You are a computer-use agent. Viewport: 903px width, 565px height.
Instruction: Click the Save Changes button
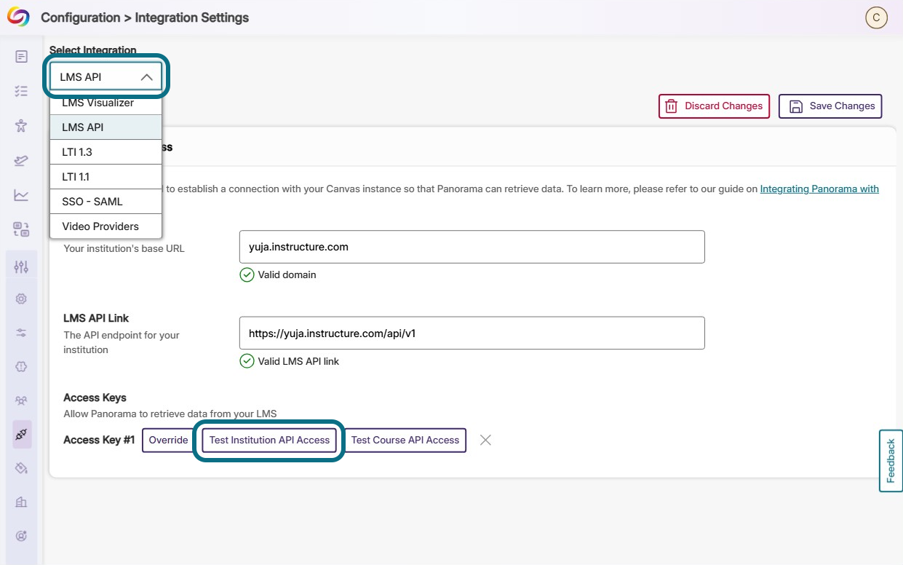click(830, 106)
